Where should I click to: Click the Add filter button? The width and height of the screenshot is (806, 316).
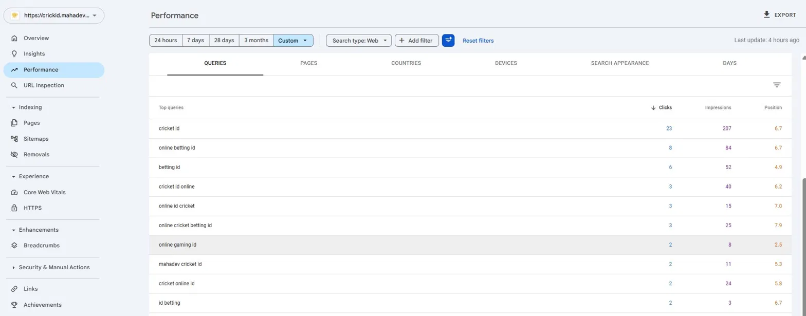coord(417,41)
